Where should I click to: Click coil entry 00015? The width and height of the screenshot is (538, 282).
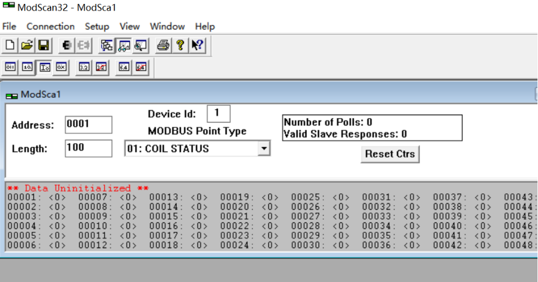[x=179, y=217]
